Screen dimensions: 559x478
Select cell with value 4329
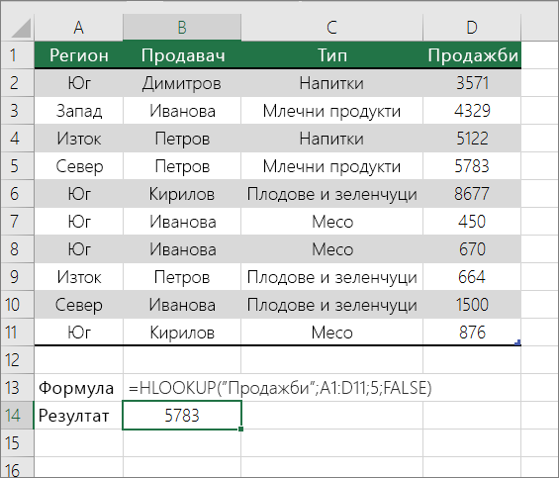click(x=472, y=111)
